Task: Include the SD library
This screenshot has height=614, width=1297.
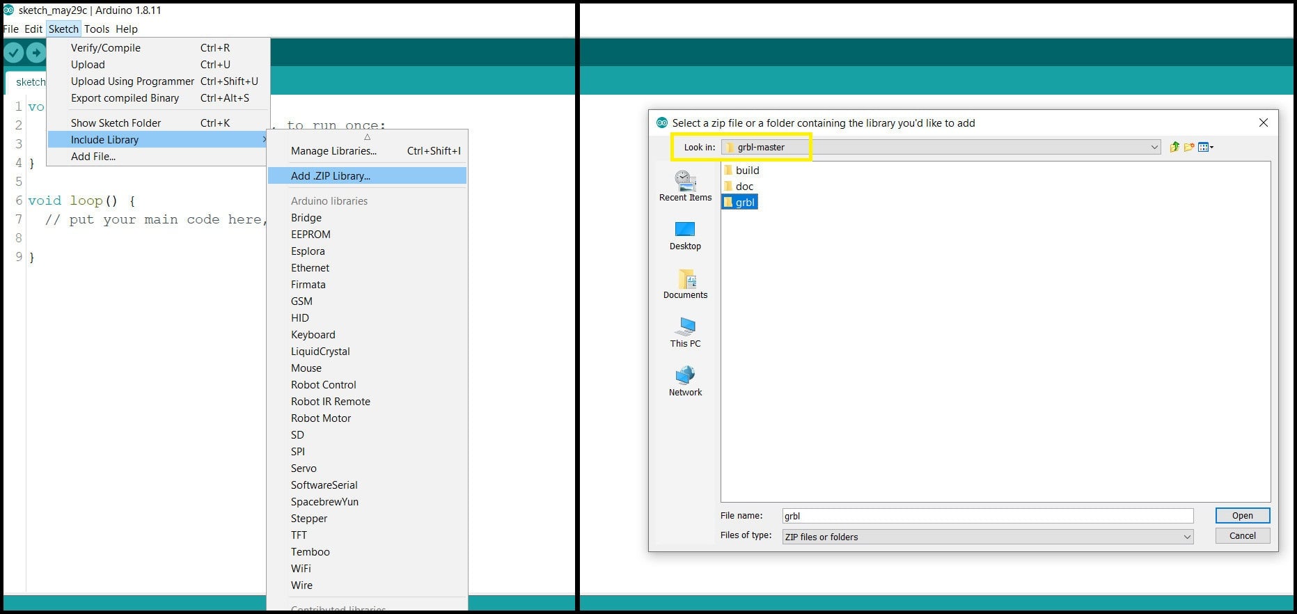Action: point(367,434)
